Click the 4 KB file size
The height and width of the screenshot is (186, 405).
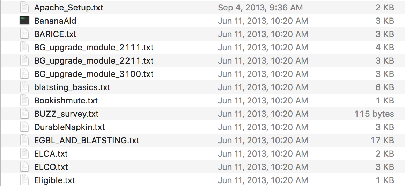click(384, 48)
